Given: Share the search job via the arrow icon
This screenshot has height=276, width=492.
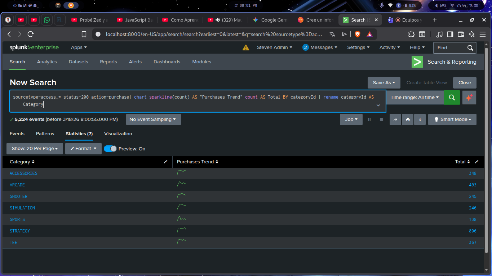Looking at the screenshot, I should [x=395, y=119].
